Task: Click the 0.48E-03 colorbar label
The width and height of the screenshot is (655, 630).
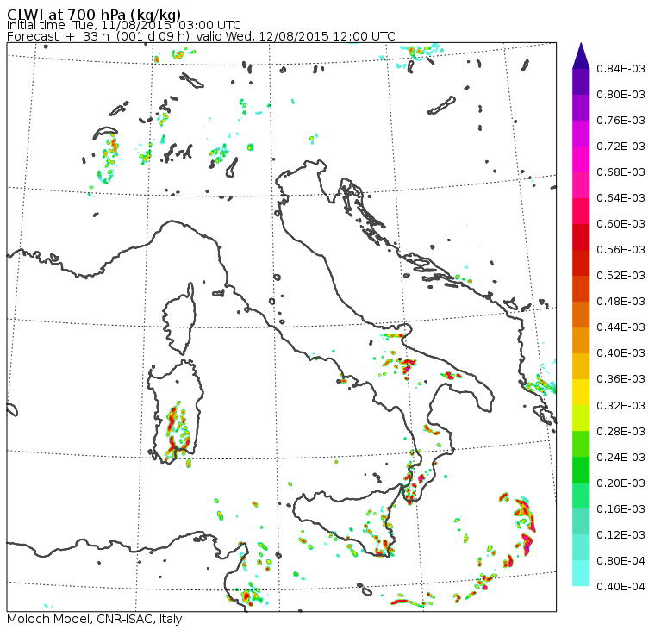Action: tap(621, 302)
